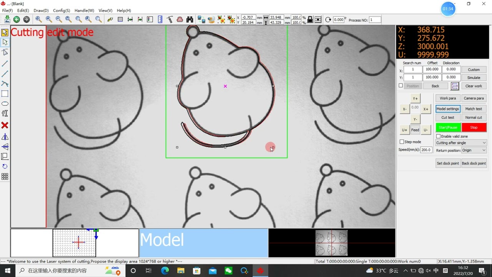Open the File(F) menu
The image size is (492, 277).
click(7, 10)
